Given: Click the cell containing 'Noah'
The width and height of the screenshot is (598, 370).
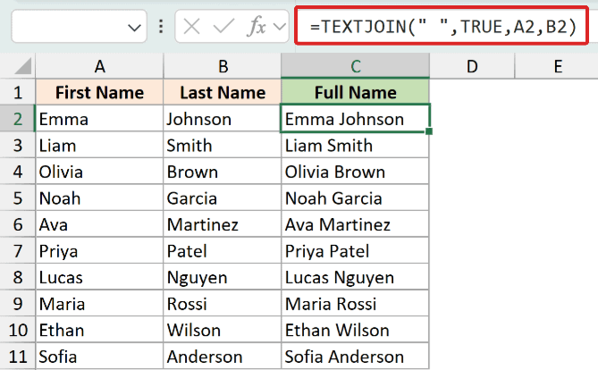Looking at the screenshot, I should coord(99,198).
